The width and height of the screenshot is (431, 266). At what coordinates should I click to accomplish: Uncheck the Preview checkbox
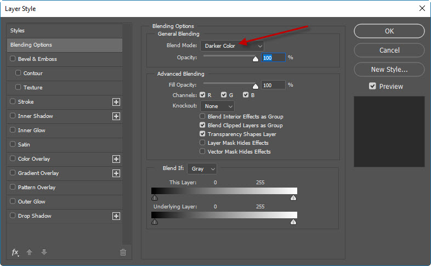click(372, 86)
